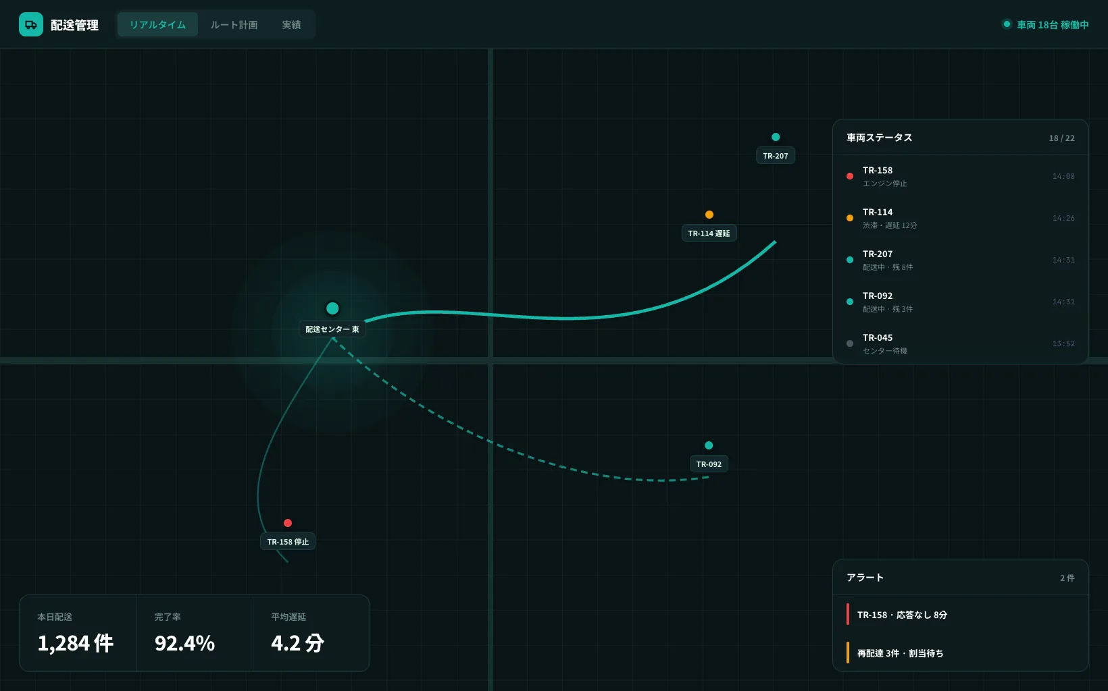Open TR-114 渋滞・遅延 12分 status row
The height and width of the screenshot is (691, 1108).
(961, 218)
